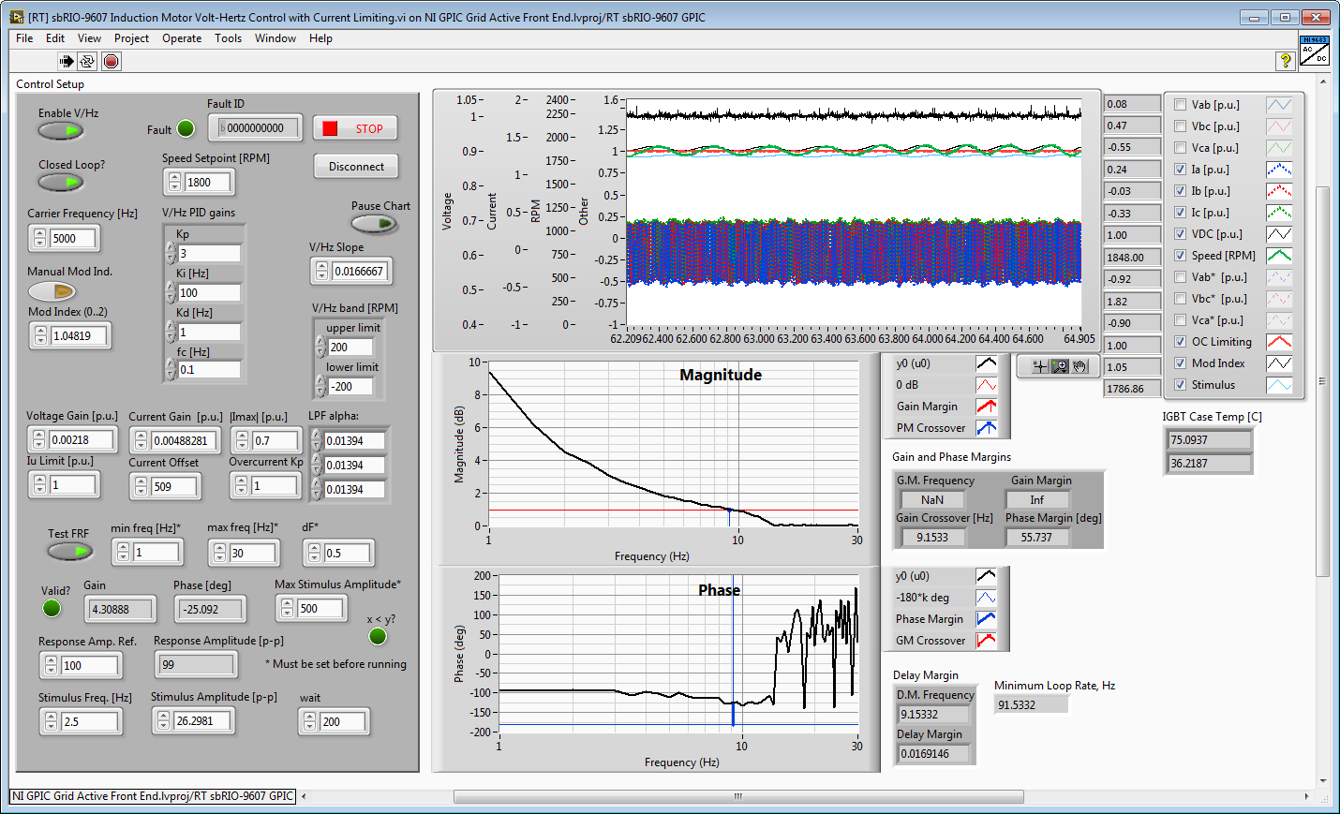Click the Vab [p.u.] plot legend icon
Image resolution: width=1340 pixels, height=814 pixels.
pyautogui.click(x=1279, y=105)
